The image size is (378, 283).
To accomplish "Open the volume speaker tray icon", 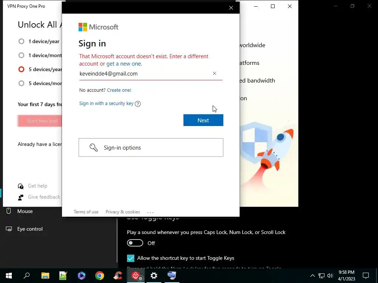I will tap(330, 276).
